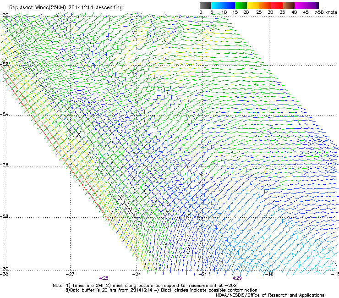339x298 pixels.
Task: Click the gray 0-5 knots color swatch
Action: click(206, 6)
